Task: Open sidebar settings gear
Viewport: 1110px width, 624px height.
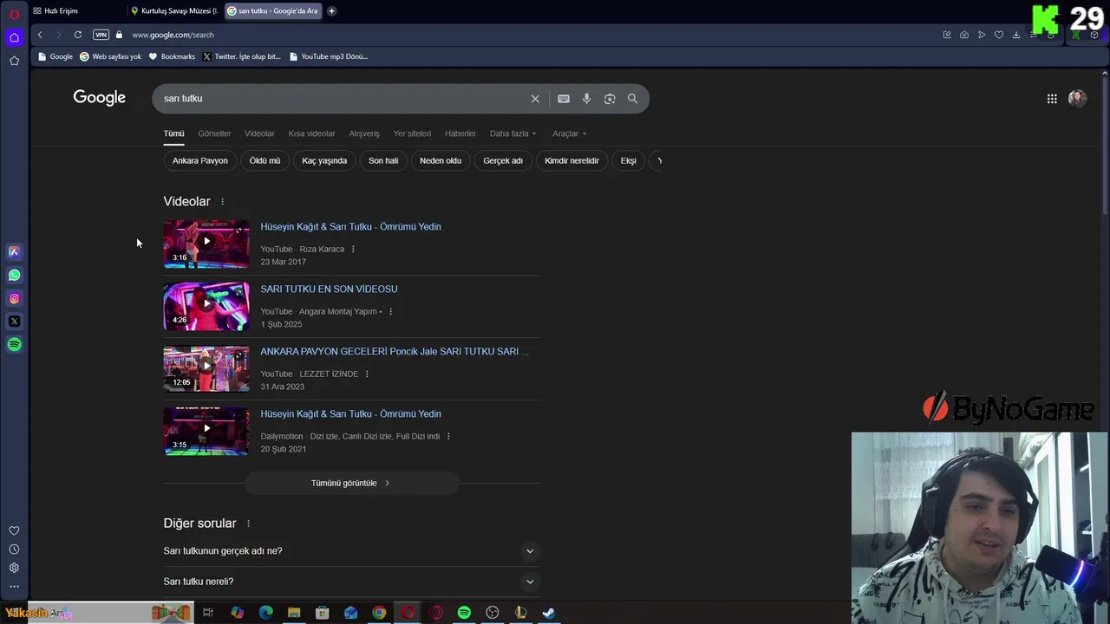Action: [14, 568]
